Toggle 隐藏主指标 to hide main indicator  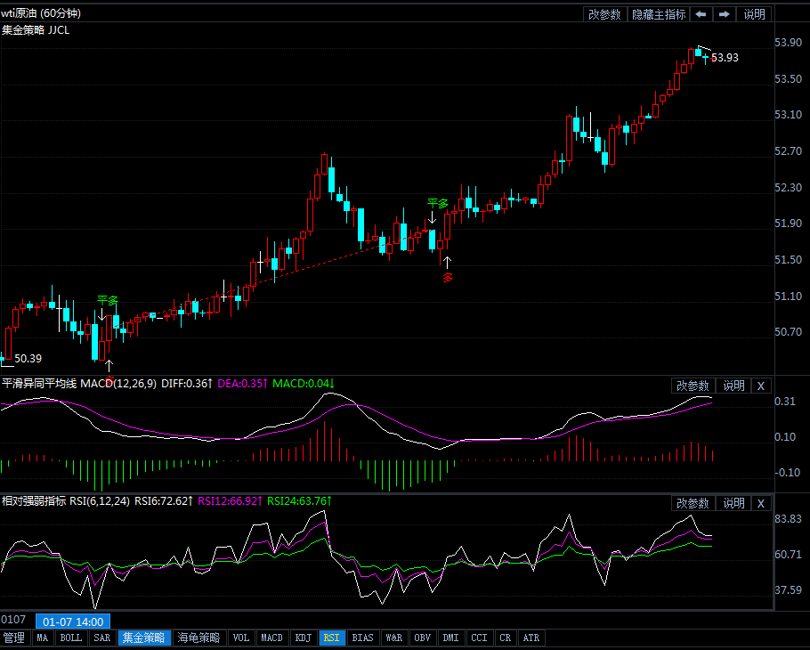pyautogui.click(x=659, y=14)
